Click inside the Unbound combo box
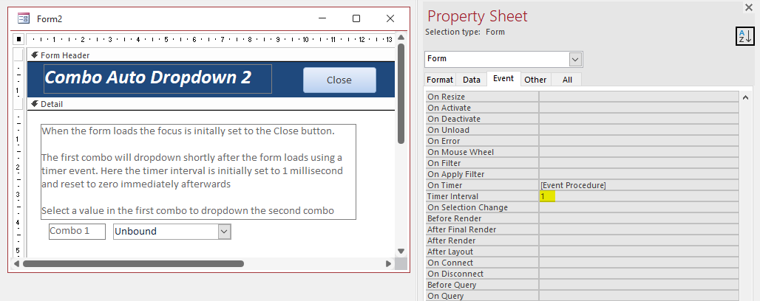This screenshot has width=760, height=301. coord(166,232)
